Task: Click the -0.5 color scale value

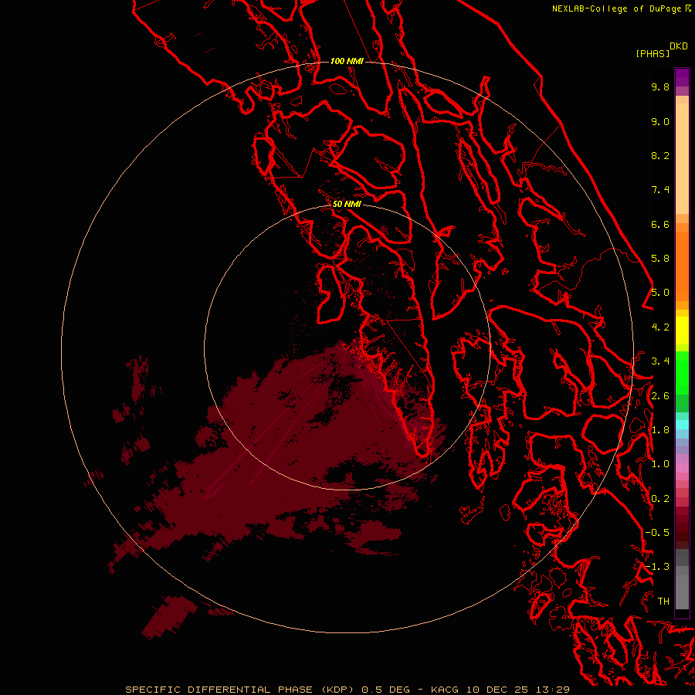Action: pyautogui.click(x=657, y=533)
